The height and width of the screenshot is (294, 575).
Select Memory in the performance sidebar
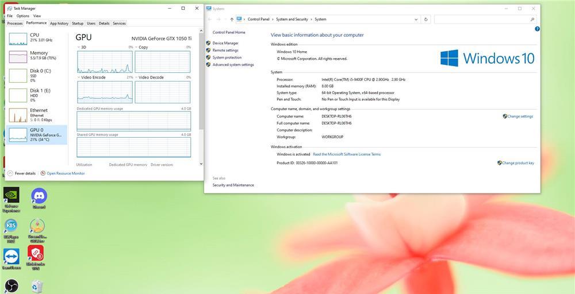(37, 56)
